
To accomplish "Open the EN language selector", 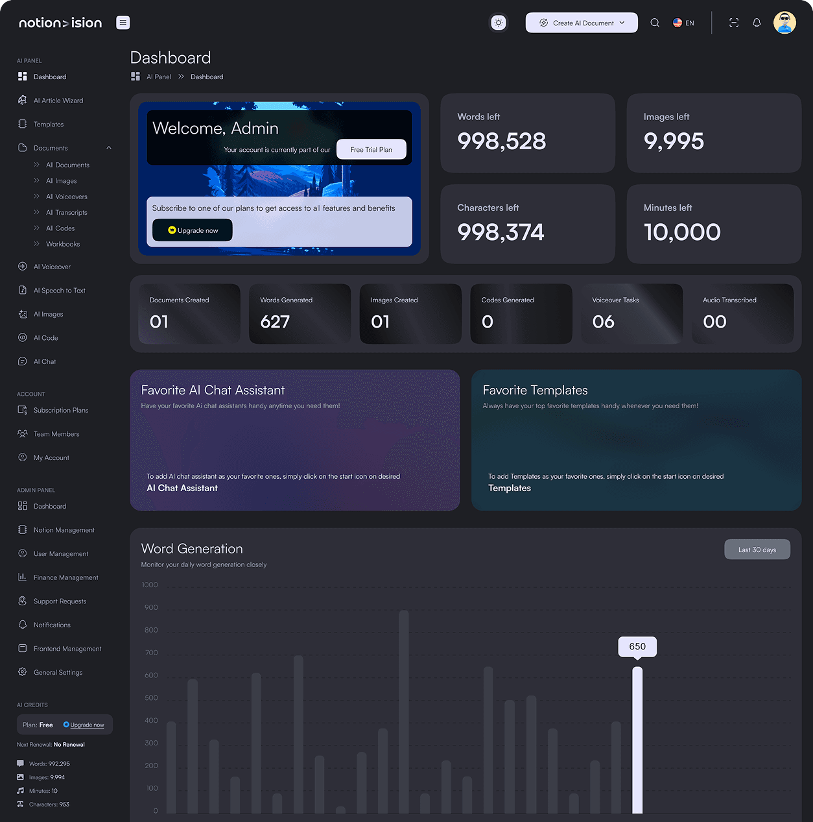I will coord(683,23).
